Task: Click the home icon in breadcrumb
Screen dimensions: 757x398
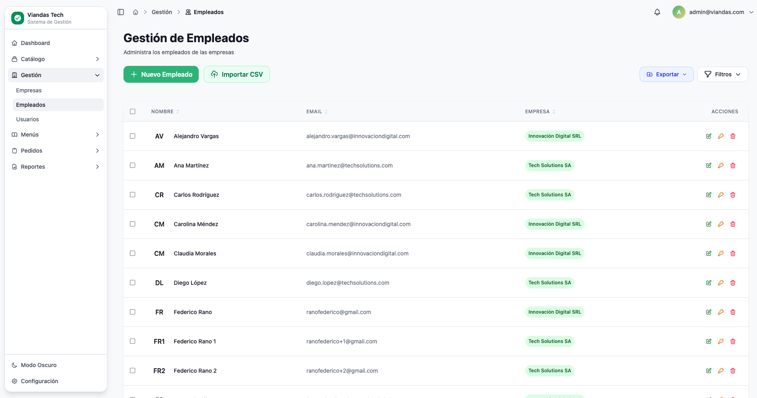Action: (x=136, y=12)
